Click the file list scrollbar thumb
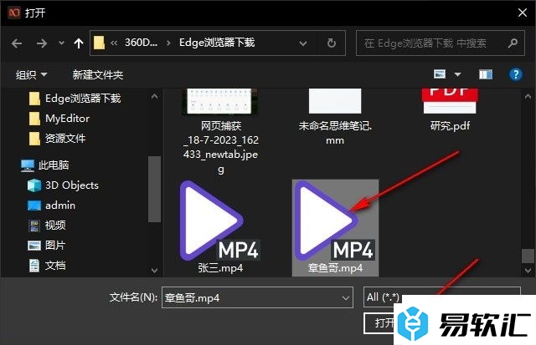 point(528,256)
